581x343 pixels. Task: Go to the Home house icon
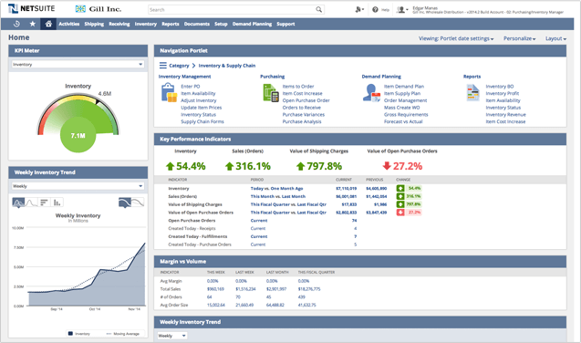click(48, 24)
